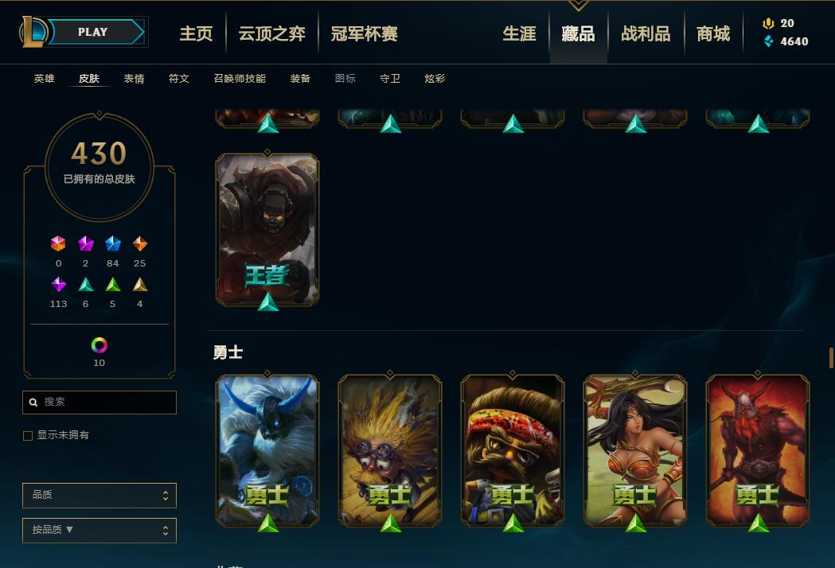Screen dimensions: 835x568
Task: Select the blue Epic gem icon showing 84
Action: click(112, 243)
